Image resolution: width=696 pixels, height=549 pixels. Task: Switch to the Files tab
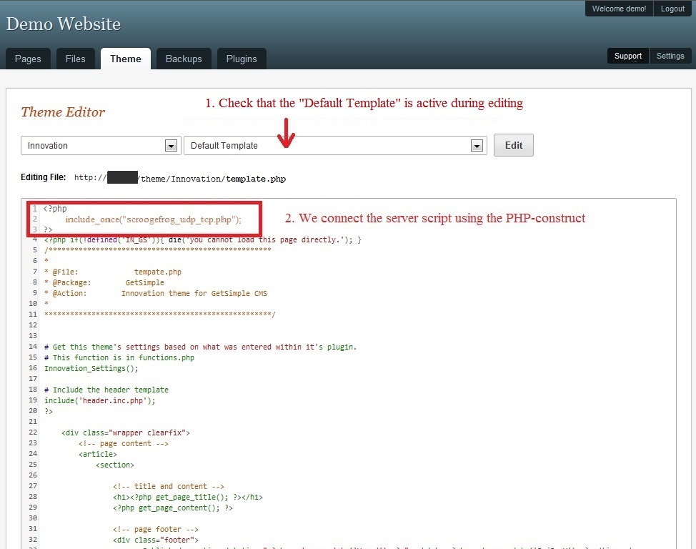(x=75, y=59)
